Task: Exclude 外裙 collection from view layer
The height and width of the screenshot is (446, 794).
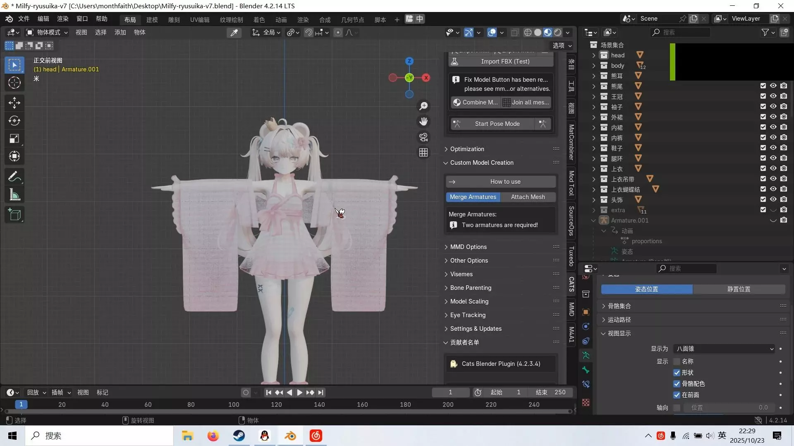Action: (763, 117)
